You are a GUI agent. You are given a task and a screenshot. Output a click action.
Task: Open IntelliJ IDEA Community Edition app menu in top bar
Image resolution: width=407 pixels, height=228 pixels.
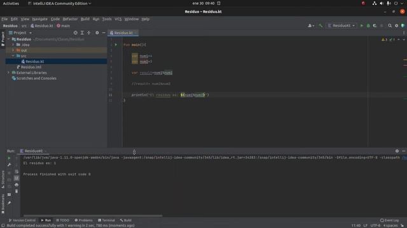tap(59, 3)
